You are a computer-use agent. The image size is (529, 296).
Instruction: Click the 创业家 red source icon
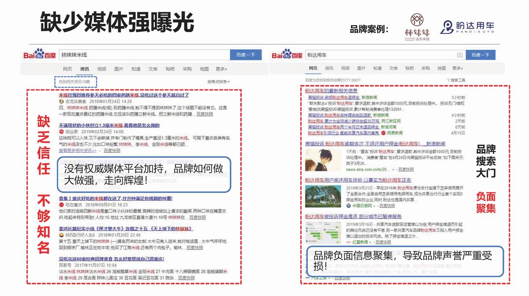tap(61, 131)
